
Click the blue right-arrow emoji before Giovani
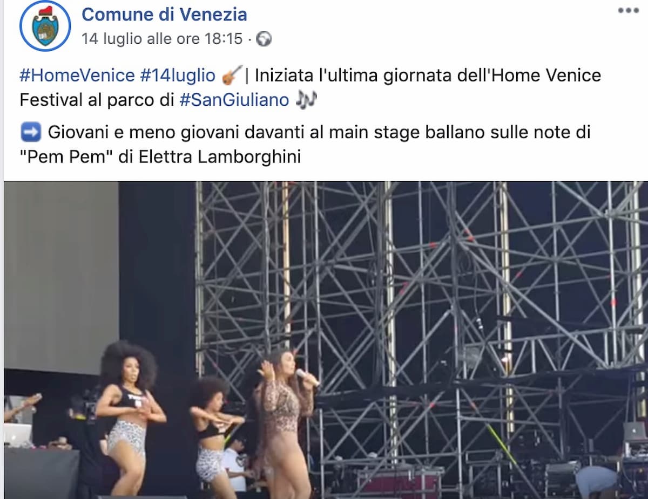[29, 132]
